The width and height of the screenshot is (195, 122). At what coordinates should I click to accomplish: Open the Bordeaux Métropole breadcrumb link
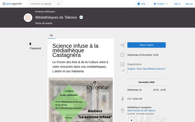(x=45, y=12)
